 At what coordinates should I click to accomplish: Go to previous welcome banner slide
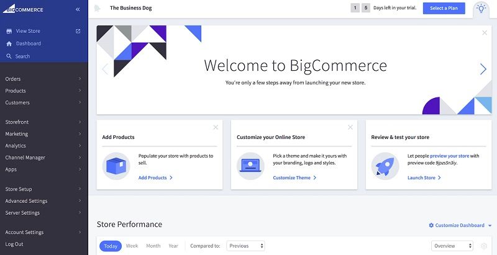coord(105,69)
